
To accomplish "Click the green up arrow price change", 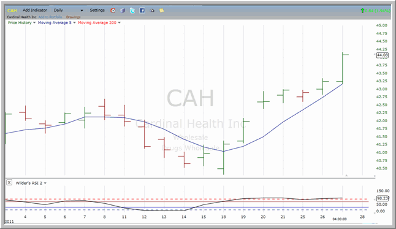I will point(362,10).
